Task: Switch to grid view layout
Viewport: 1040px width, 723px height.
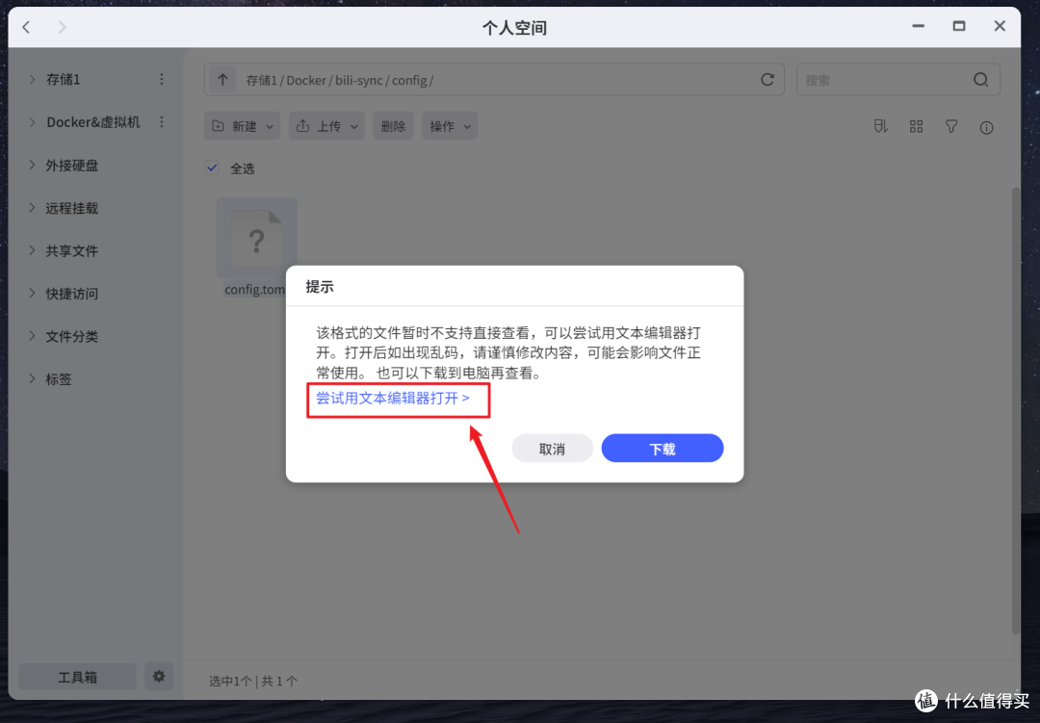Action: click(x=916, y=127)
